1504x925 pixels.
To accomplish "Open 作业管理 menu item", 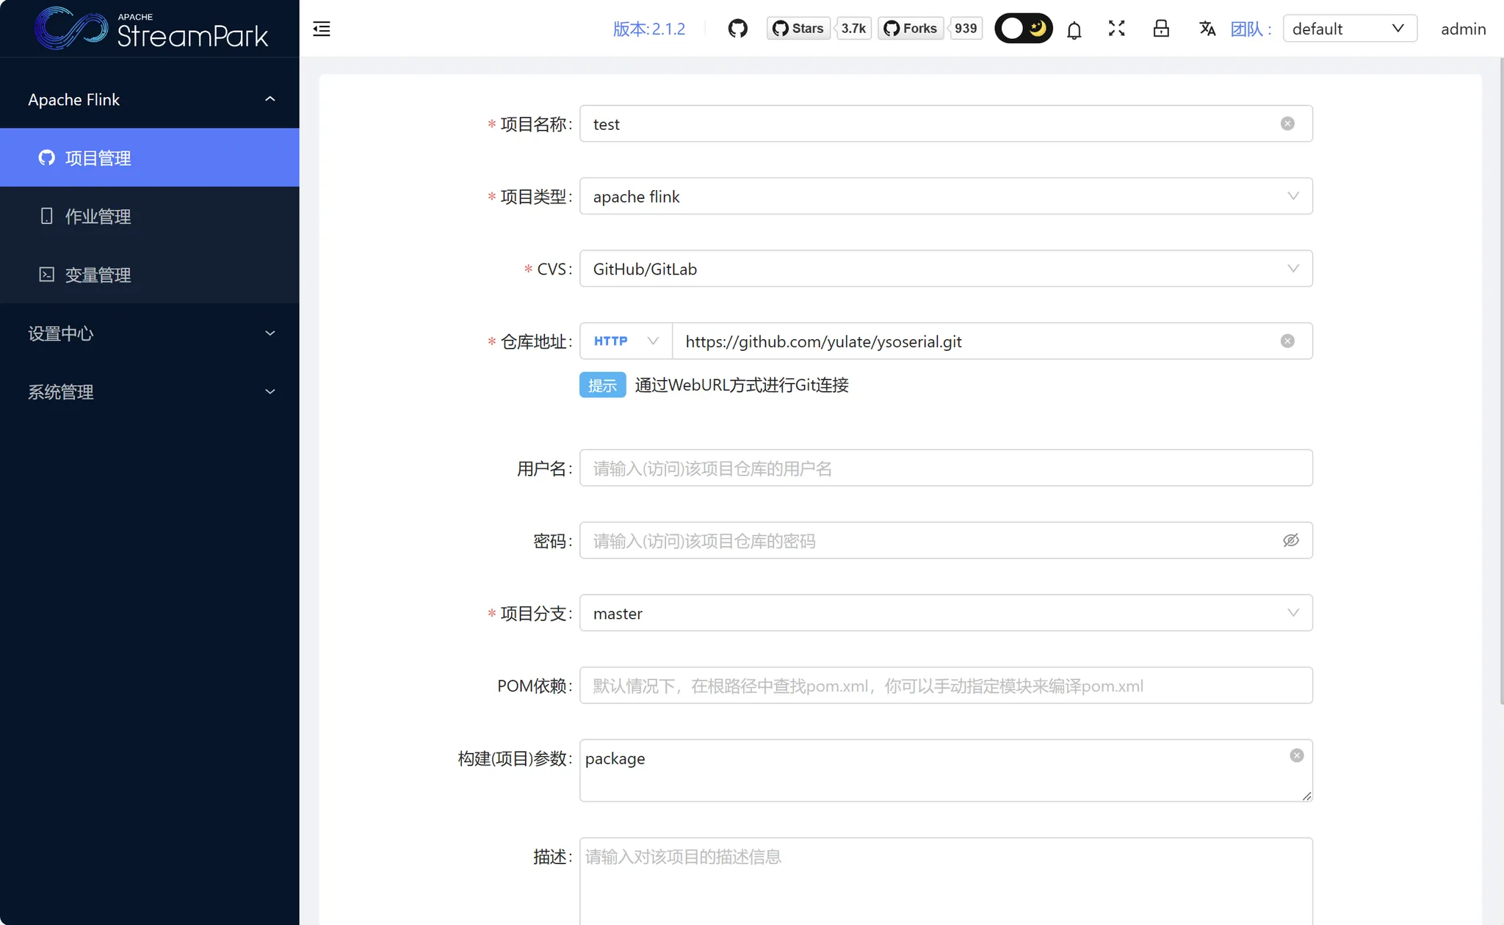I will [x=150, y=217].
